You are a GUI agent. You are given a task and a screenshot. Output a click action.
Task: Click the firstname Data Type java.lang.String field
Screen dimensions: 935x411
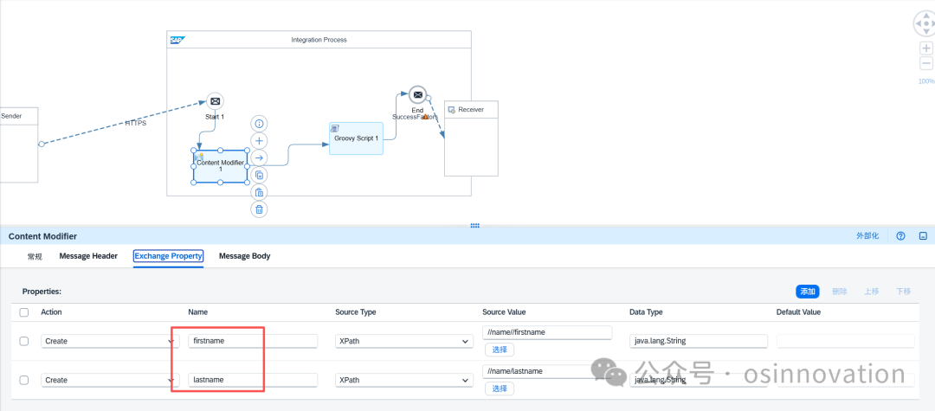698,341
